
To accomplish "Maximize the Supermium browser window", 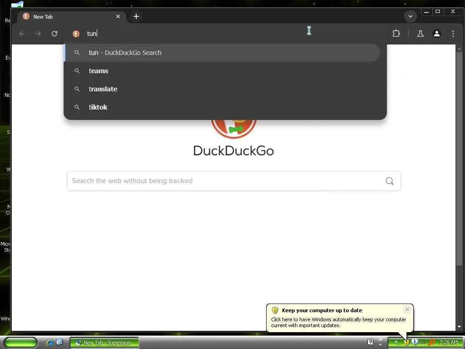I will 438,11.
